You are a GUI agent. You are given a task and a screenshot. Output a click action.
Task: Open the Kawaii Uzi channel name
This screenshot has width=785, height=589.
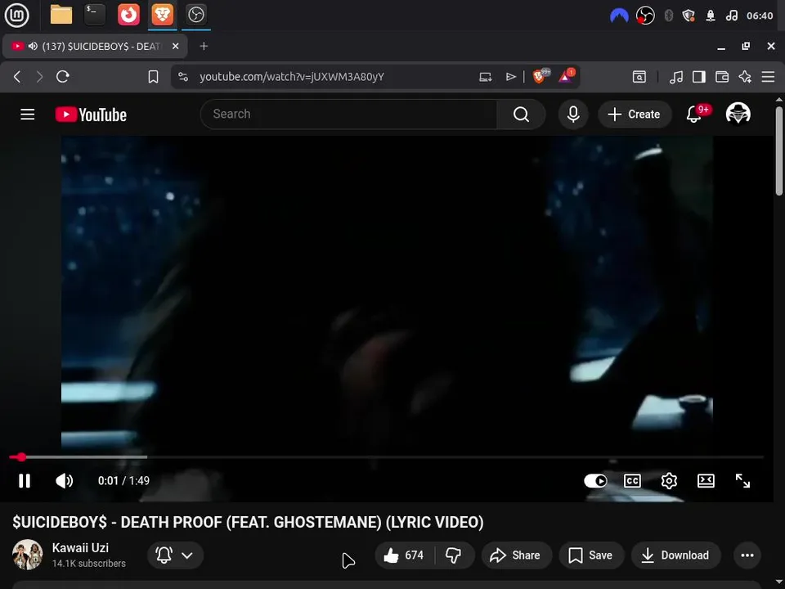point(80,548)
